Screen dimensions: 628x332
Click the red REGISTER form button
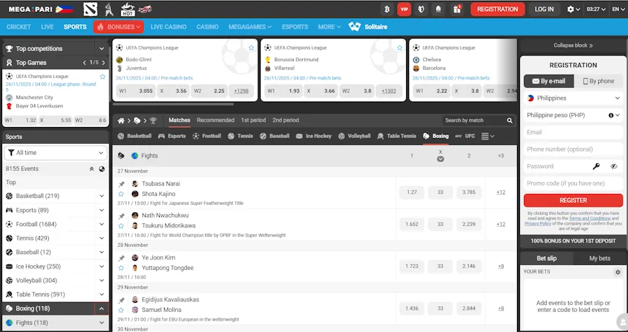[x=573, y=200]
